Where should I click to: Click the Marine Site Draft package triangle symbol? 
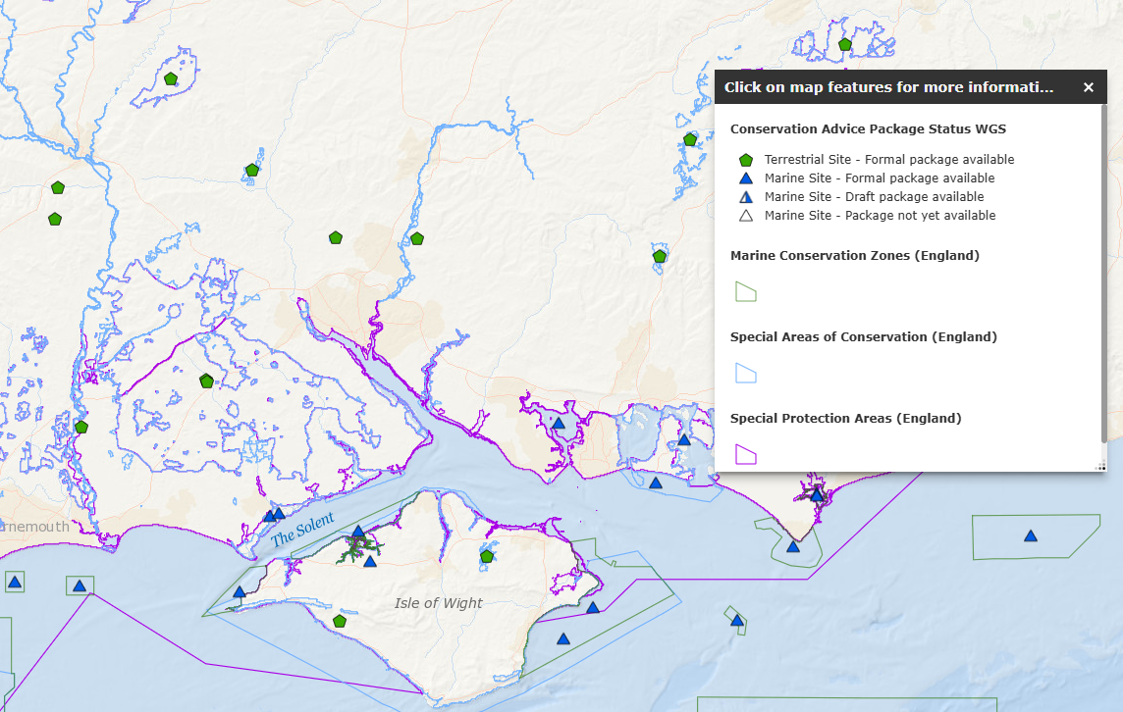point(746,196)
